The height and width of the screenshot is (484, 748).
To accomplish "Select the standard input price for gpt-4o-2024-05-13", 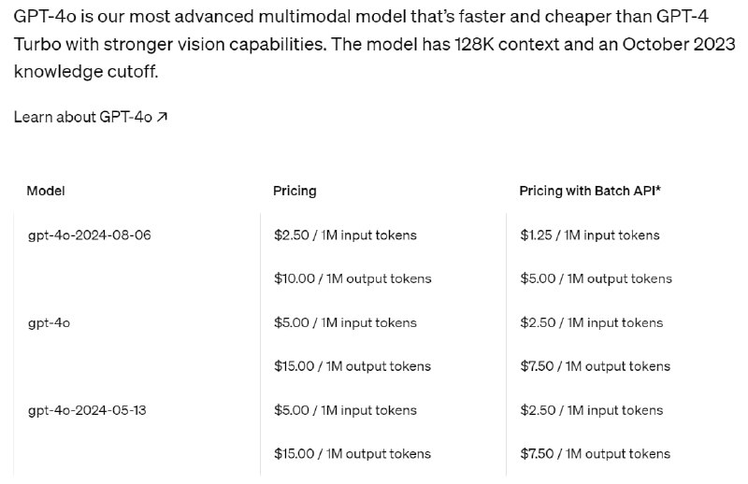I will pos(345,410).
